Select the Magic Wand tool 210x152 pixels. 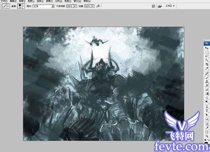point(207,60)
